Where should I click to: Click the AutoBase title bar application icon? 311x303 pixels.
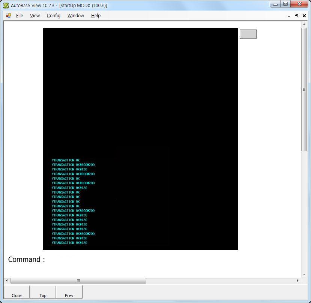coord(6,6)
